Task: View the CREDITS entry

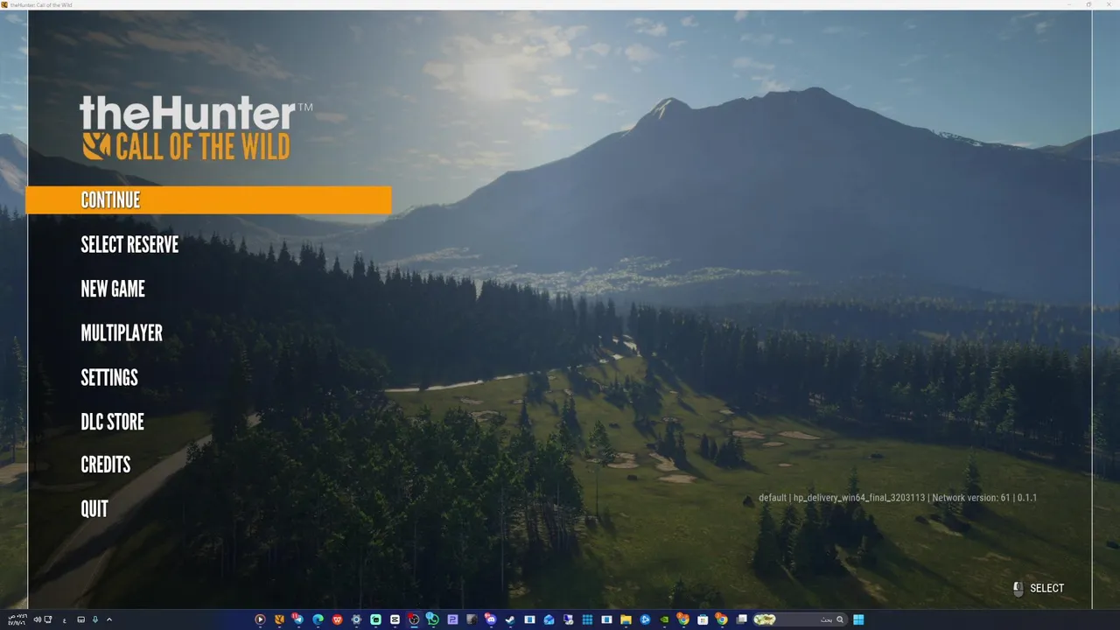Action: coord(106,465)
